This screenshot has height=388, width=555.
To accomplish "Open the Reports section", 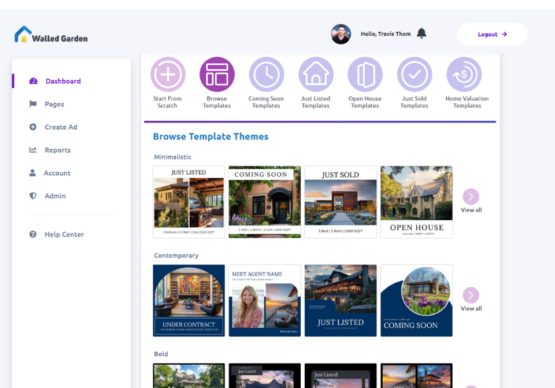I will coord(57,150).
